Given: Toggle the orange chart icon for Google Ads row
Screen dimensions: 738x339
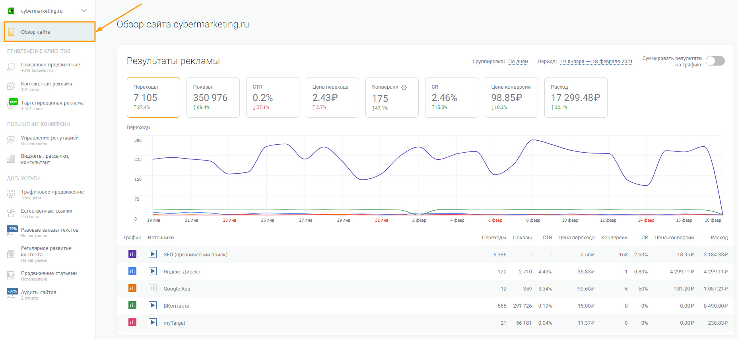Looking at the screenshot, I should [132, 288].
